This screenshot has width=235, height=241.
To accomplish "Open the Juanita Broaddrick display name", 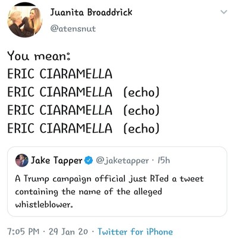I will (x=91, y=12).
